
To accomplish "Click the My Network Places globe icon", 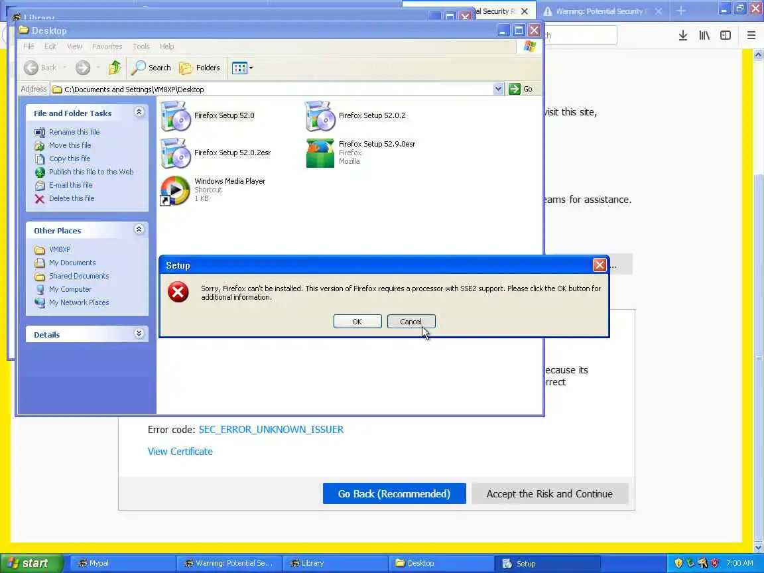I will 40,302.
